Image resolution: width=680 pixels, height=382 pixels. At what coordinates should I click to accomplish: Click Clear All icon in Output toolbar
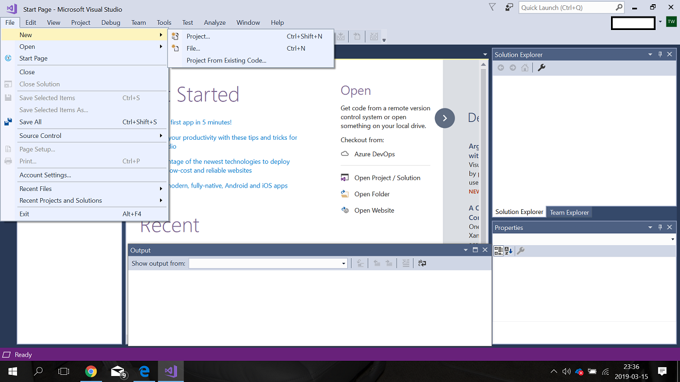[406, 264]
